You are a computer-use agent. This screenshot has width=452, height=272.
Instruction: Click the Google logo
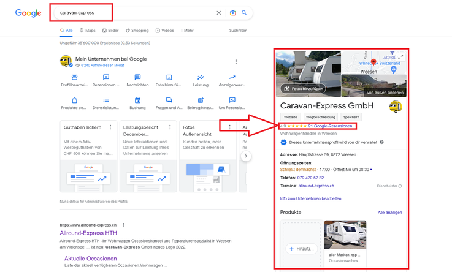28,13
